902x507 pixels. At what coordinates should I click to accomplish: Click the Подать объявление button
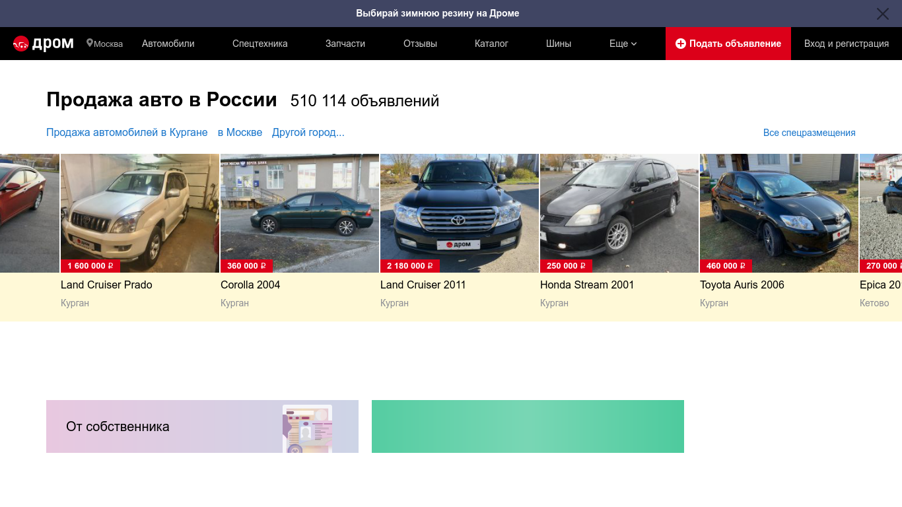pos(728,44)
